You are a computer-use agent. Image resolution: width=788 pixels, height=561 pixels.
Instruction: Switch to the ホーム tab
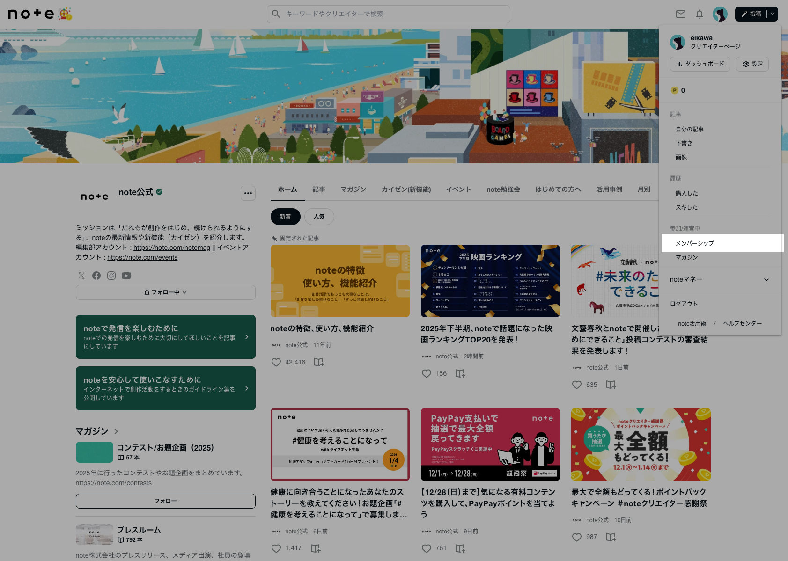tap(287, 189)
